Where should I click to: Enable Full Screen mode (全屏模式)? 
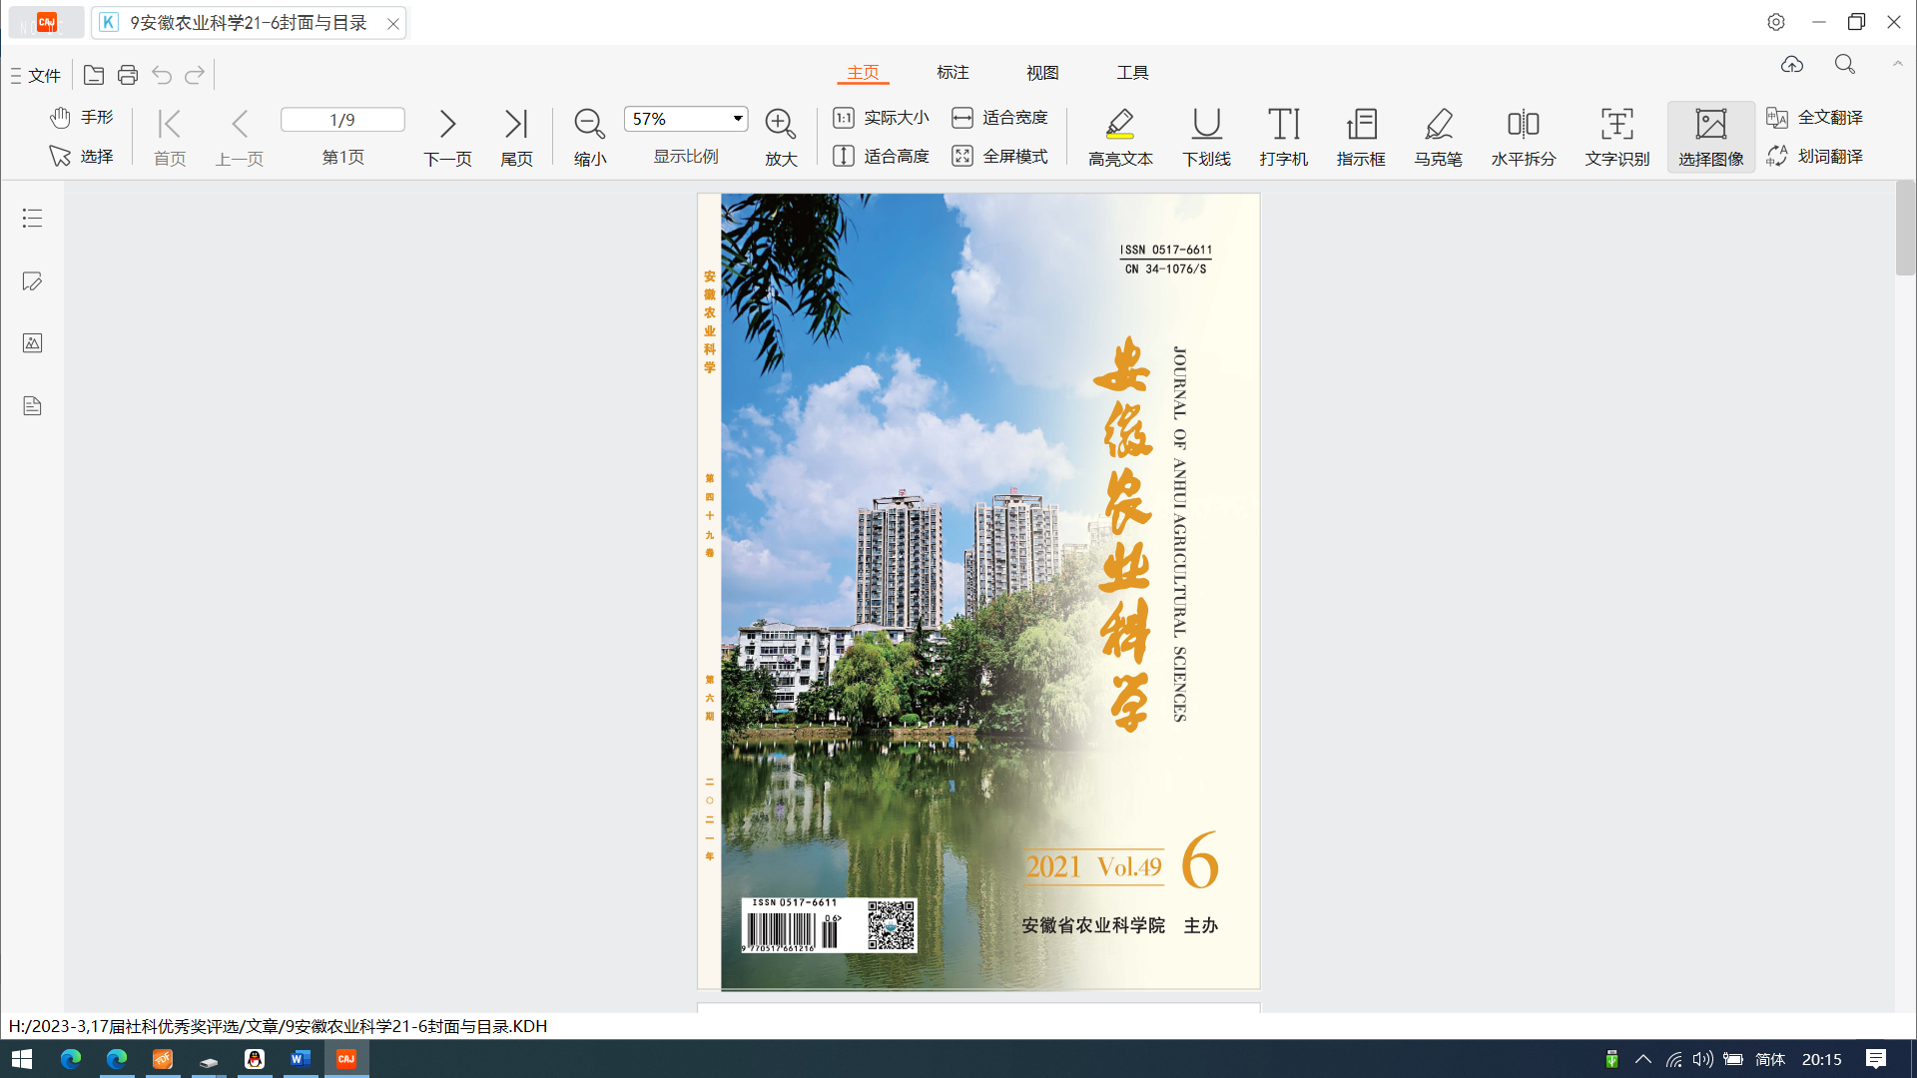click(x=1000, y=156)
